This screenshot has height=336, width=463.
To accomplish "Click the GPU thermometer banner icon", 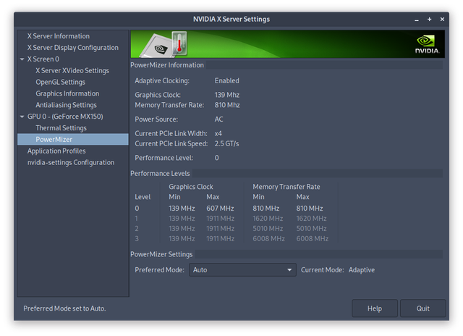I will pos(164,44).
